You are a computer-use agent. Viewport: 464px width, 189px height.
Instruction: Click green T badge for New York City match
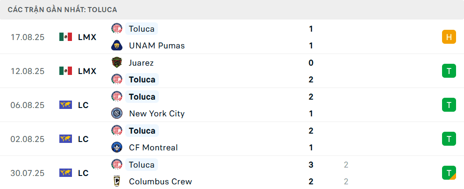[x=449, y=105]
